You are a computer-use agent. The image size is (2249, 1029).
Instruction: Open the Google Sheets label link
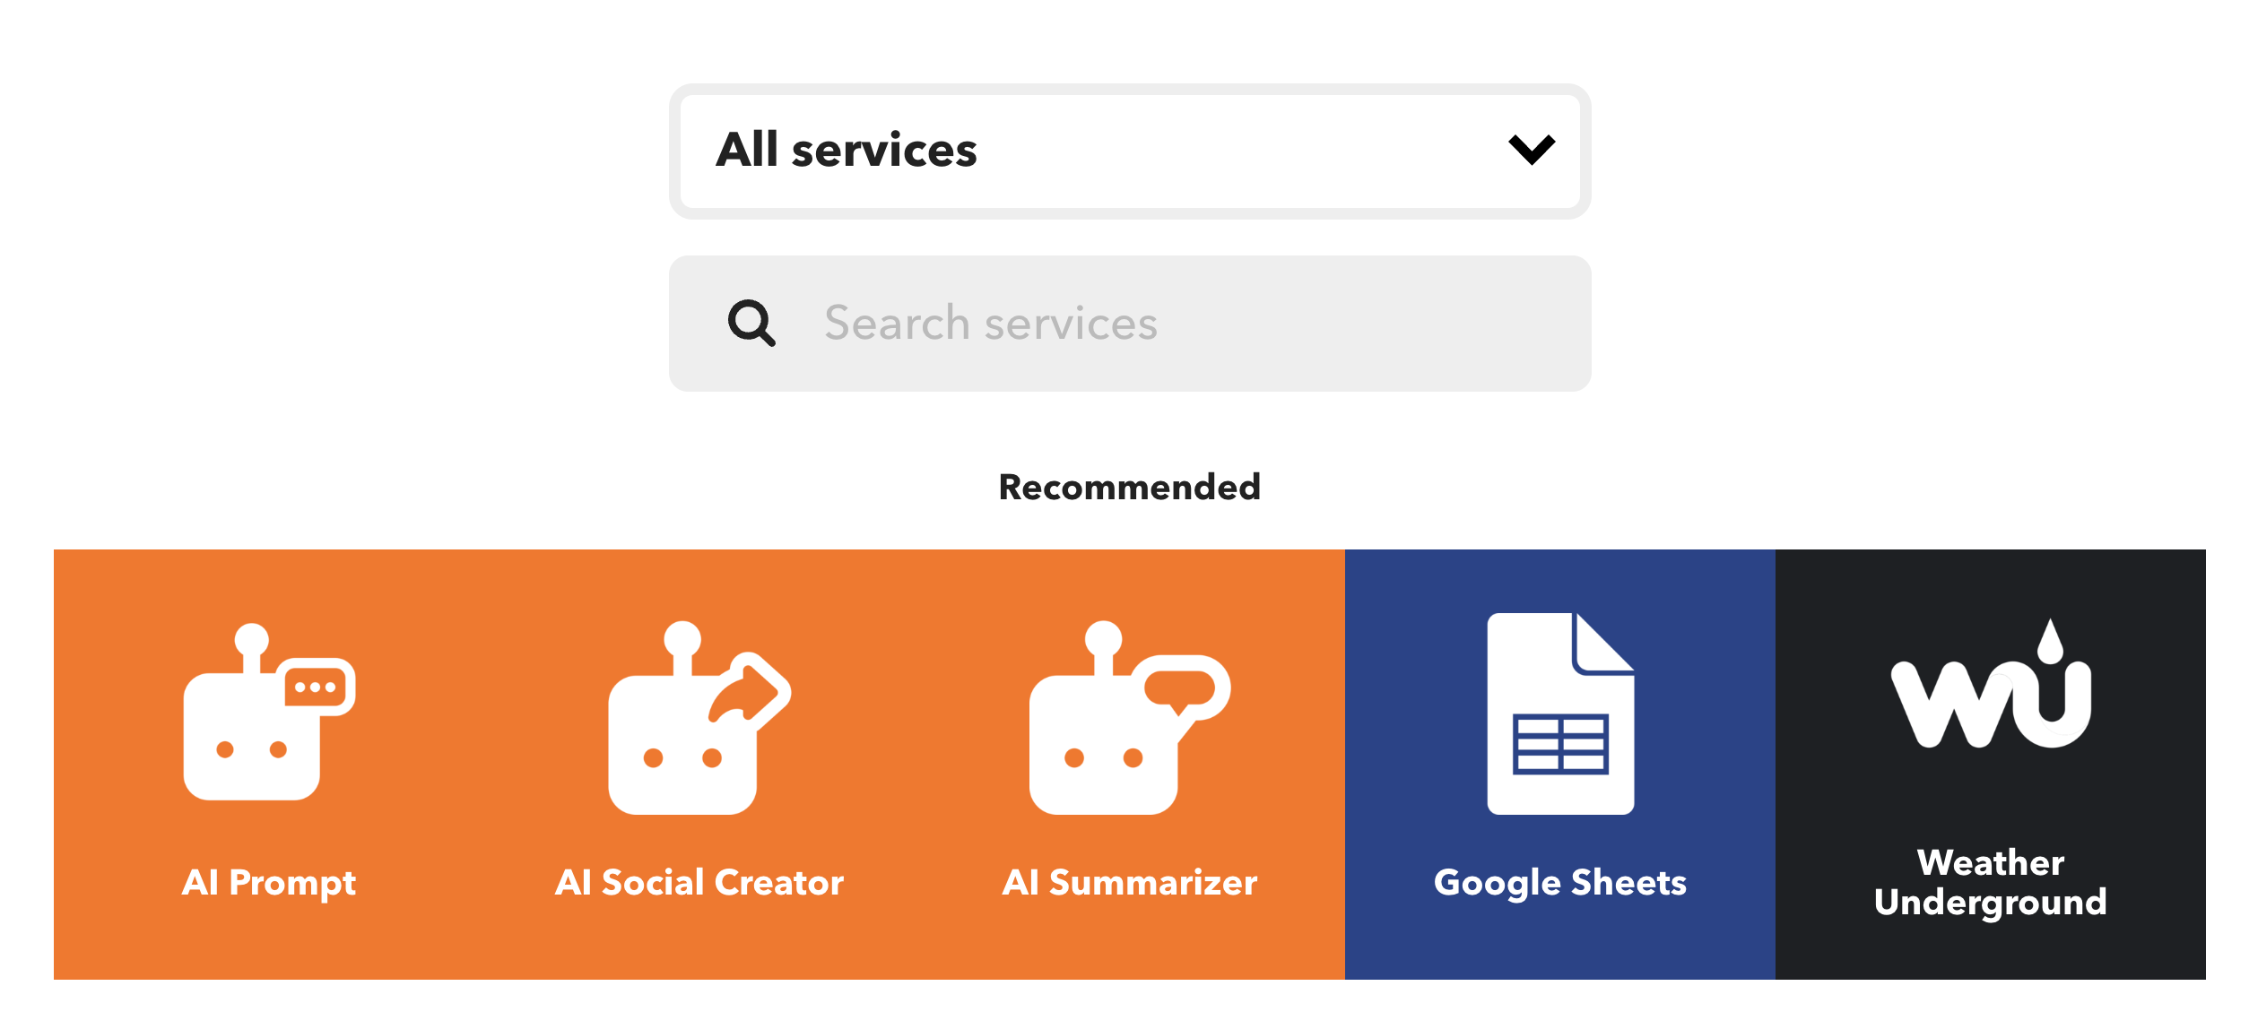click(x=1560, y=883)
